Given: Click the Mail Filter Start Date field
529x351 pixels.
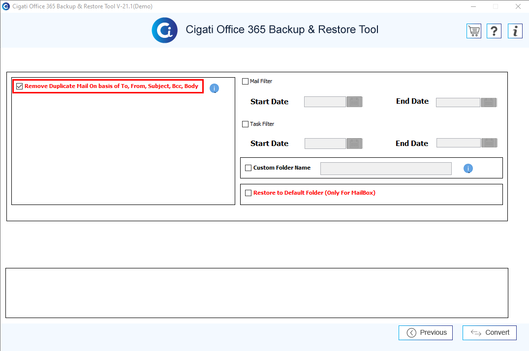Looking at the screenshot, I should tap(325, 102).
